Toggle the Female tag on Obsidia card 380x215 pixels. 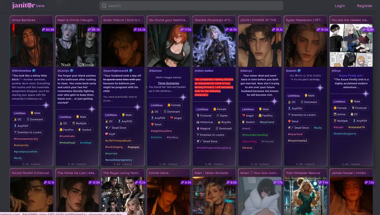220,109
